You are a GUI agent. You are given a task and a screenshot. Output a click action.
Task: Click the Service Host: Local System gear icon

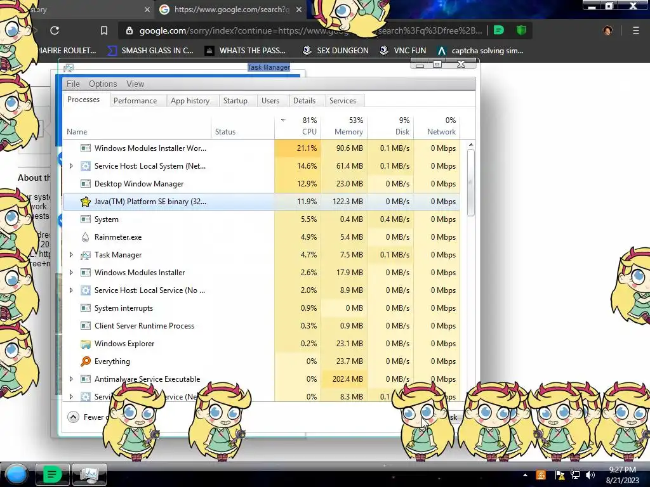86,166
